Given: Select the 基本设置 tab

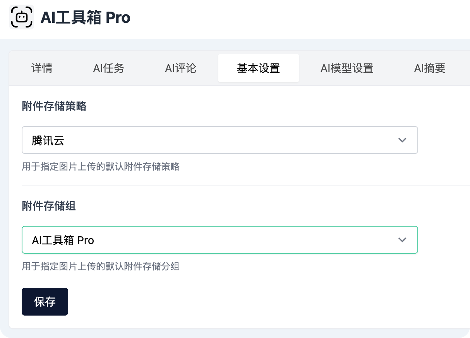Looking at the screenshot, I should click(x=259, y=68).
